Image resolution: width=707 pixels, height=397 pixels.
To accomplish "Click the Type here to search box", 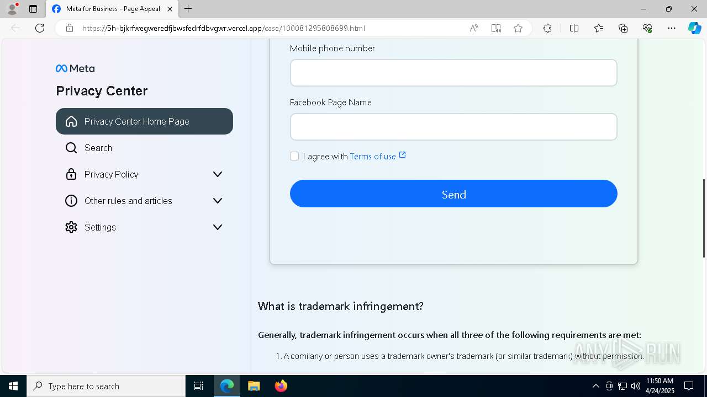I will (x=106, y=386).
